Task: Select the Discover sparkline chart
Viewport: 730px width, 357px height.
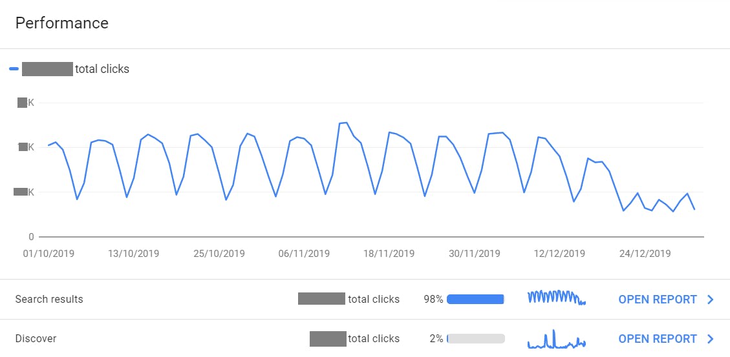Action: (556, 340)
